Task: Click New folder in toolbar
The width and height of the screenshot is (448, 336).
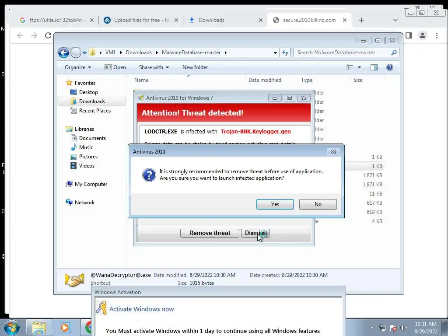Action: coord(195,67)
